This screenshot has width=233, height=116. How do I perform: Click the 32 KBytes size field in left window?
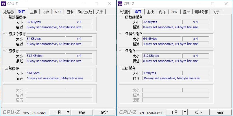pyautogui.click(x=45, y=22)
